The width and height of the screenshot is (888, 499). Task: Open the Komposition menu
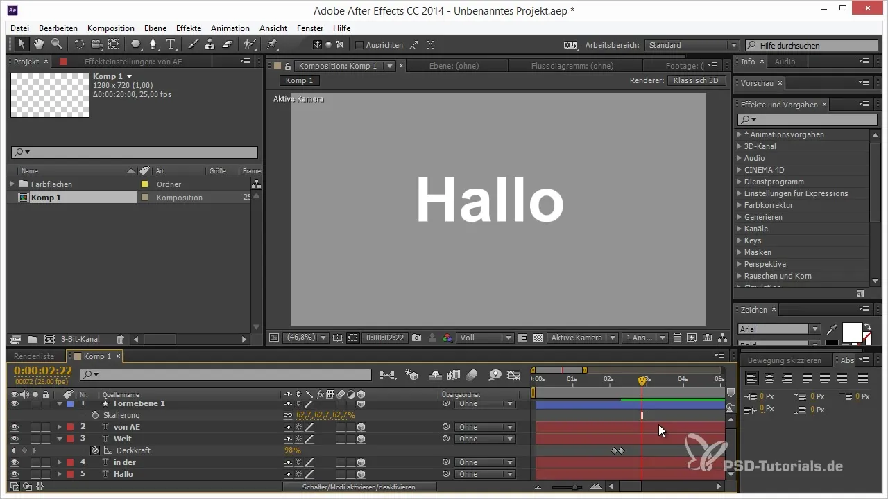click(x=111, y=28)
